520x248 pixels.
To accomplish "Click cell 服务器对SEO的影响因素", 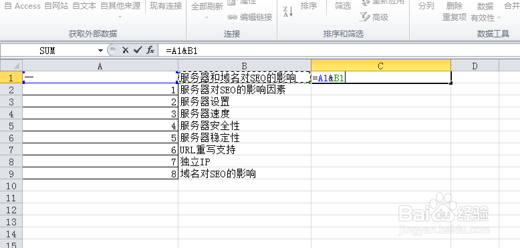I will (245, 89).
